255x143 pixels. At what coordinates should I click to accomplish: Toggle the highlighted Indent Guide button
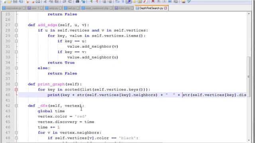129,2
